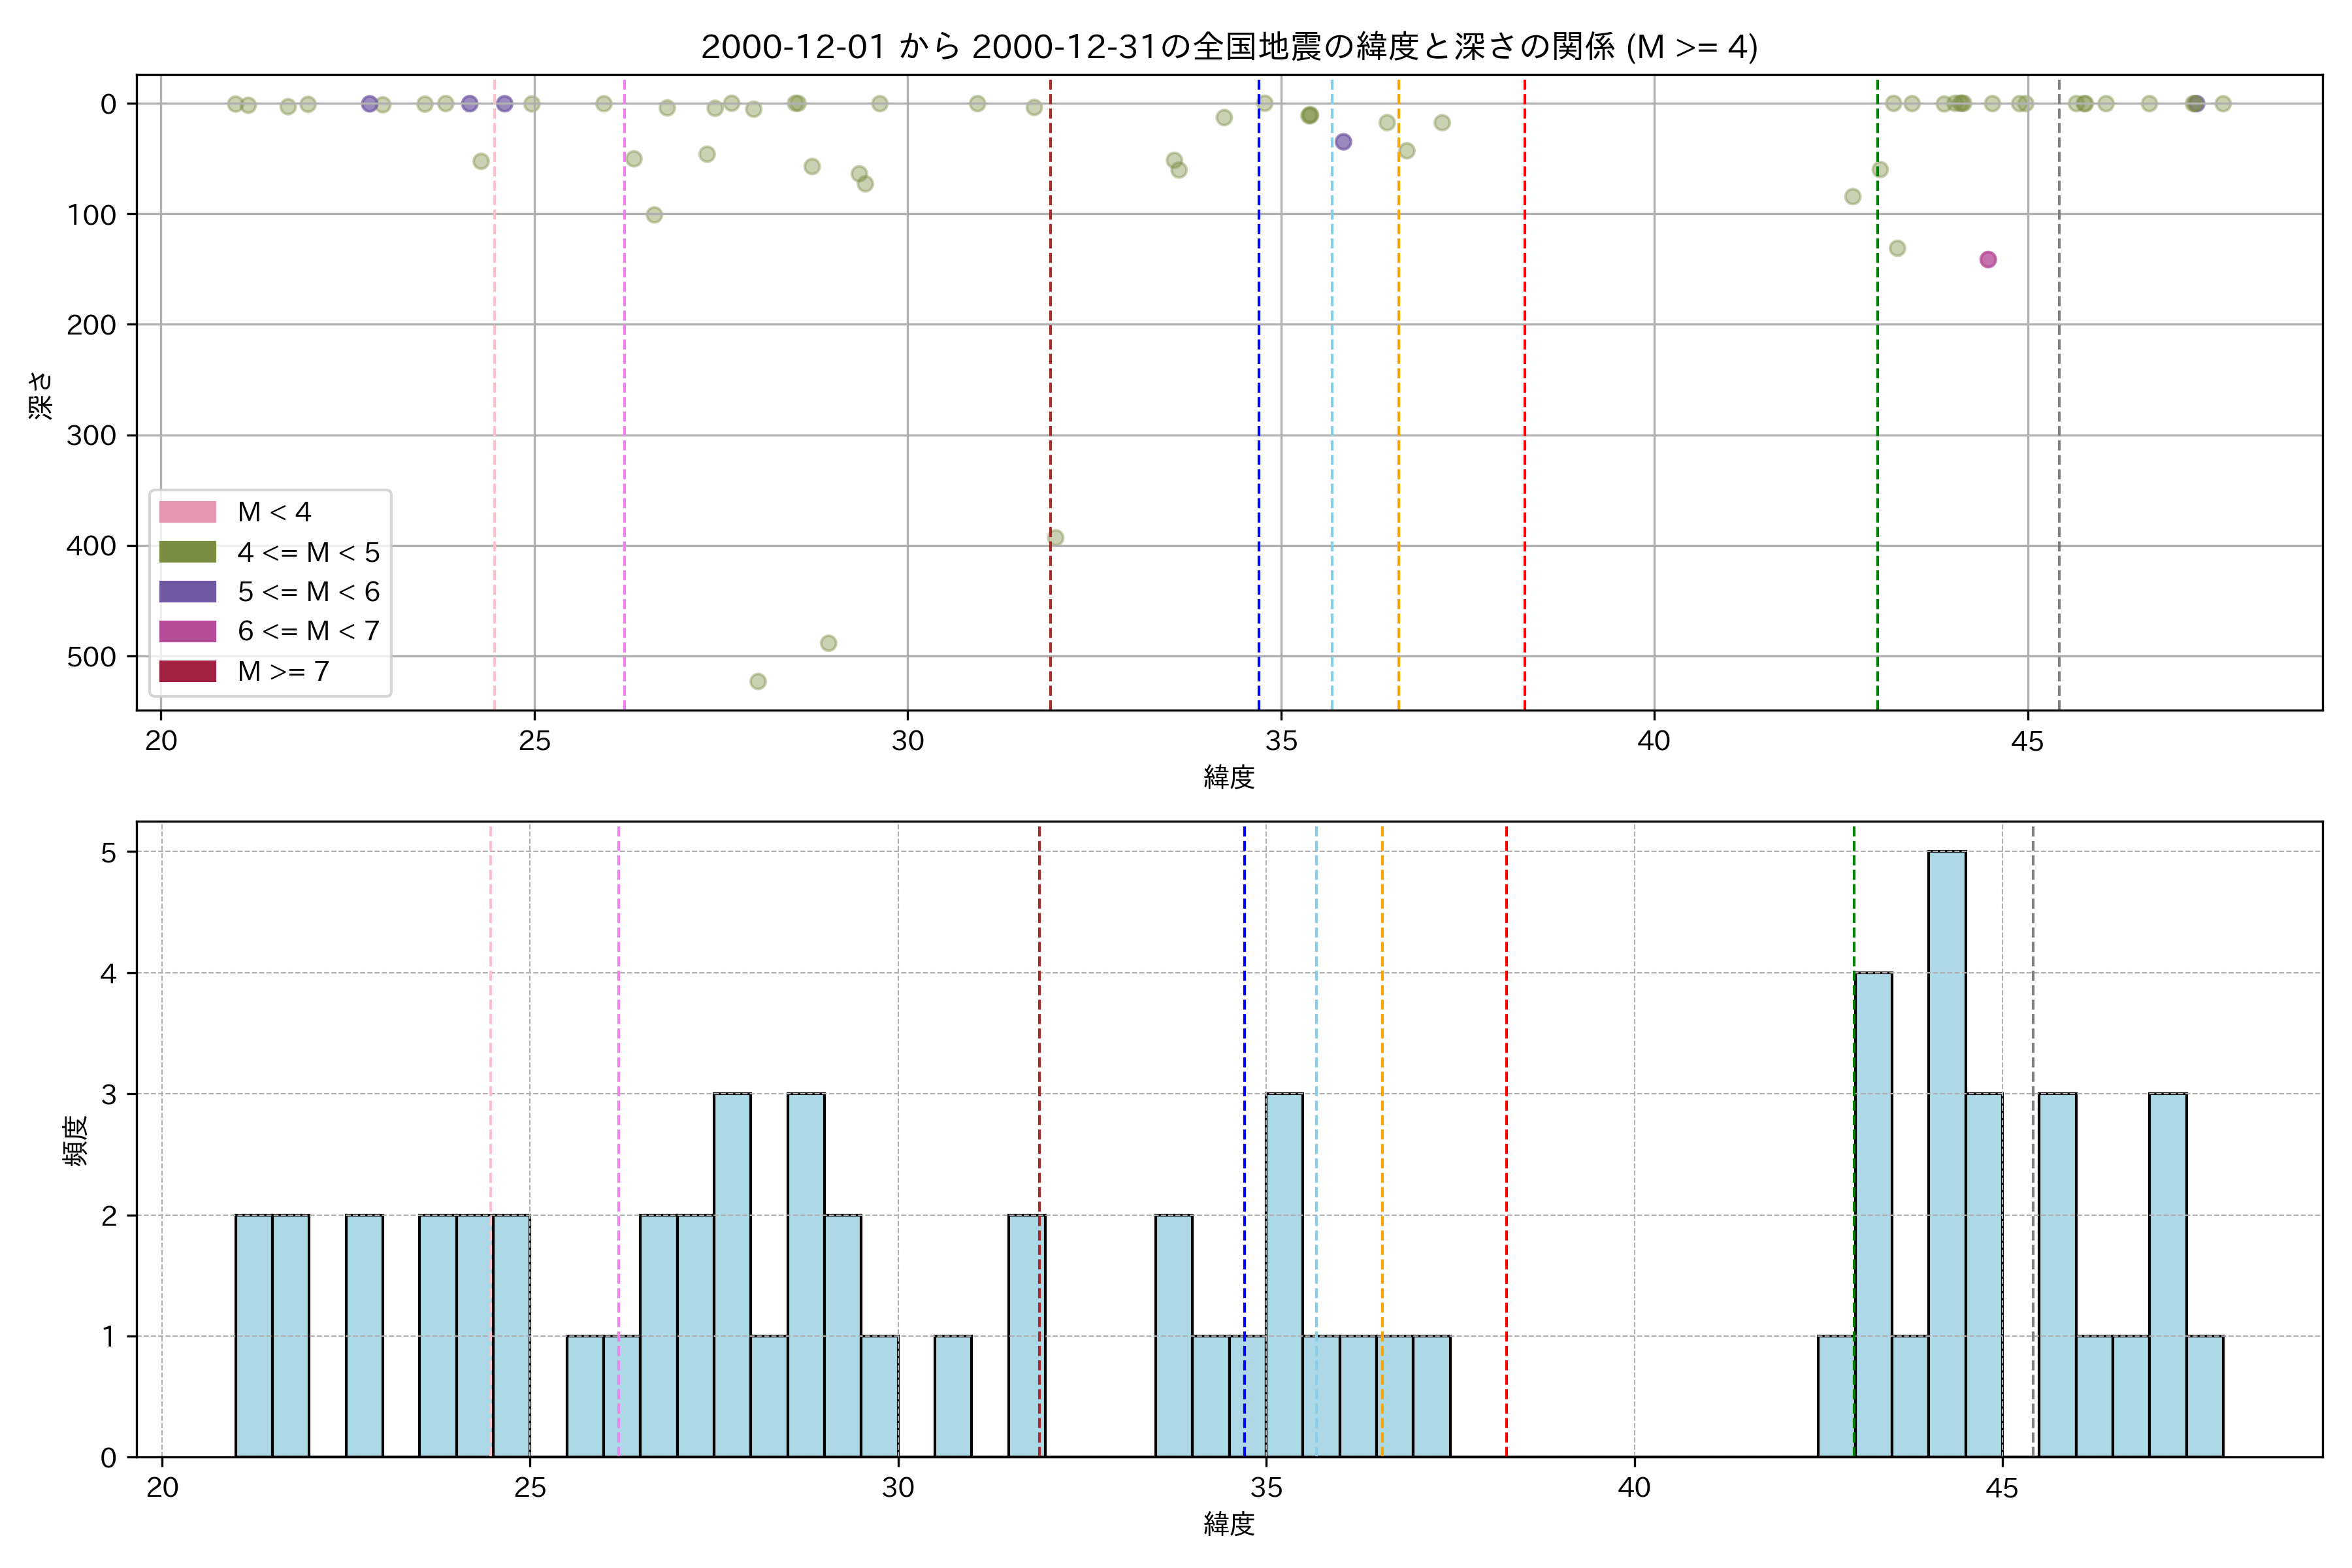Viewport: 2352px width, 1568px height.
Task: Click the leftmost histogram bar near latitude 21
Action: (x=253, y=1335)
